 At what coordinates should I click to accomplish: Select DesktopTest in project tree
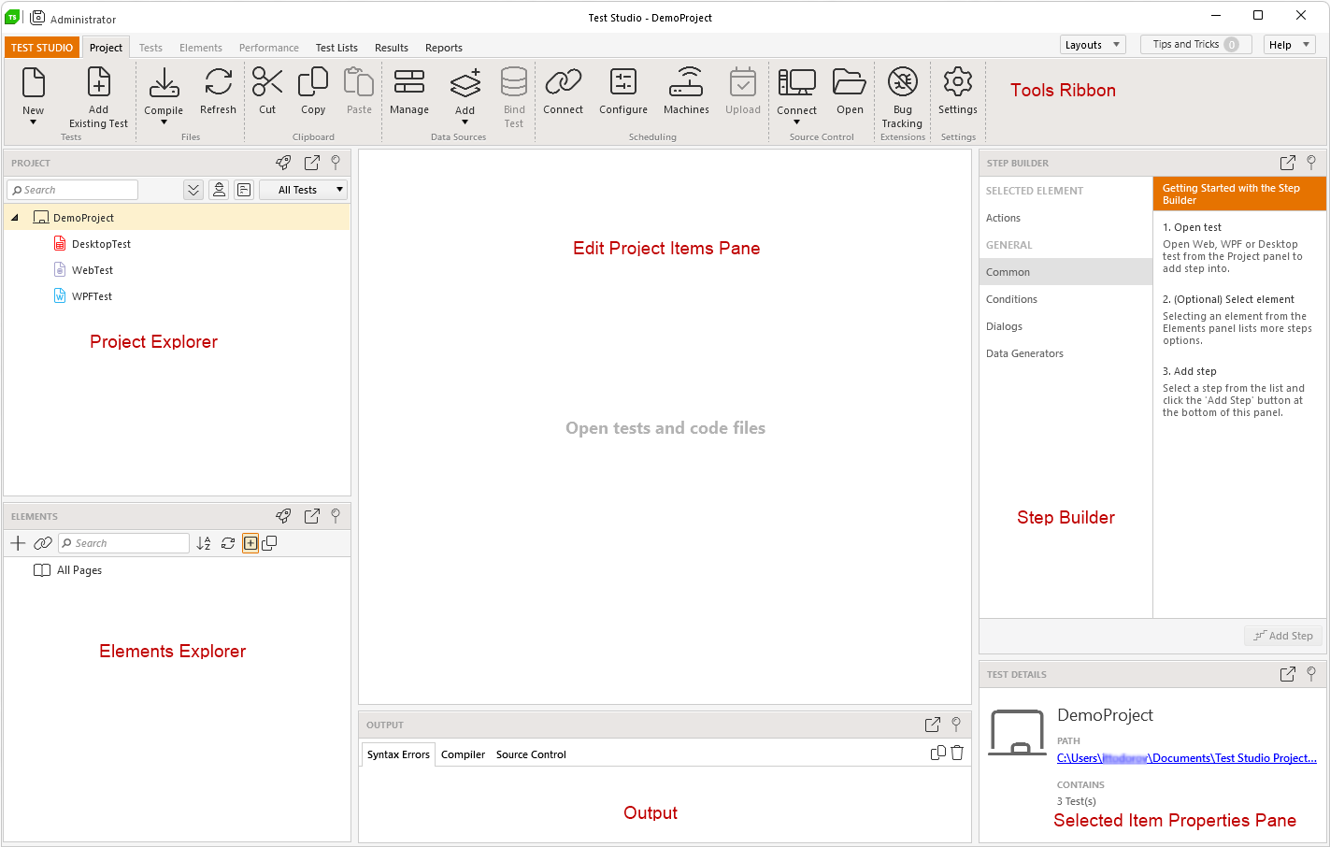pos(101,244)
